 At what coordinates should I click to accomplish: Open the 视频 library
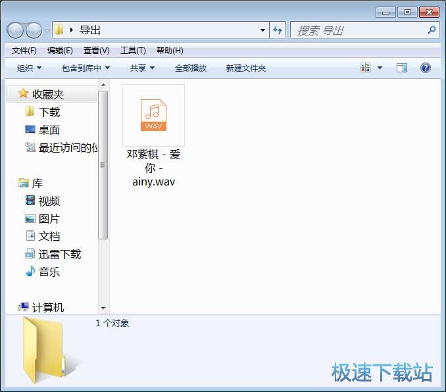pyautogui.click(x=49, y=201)
